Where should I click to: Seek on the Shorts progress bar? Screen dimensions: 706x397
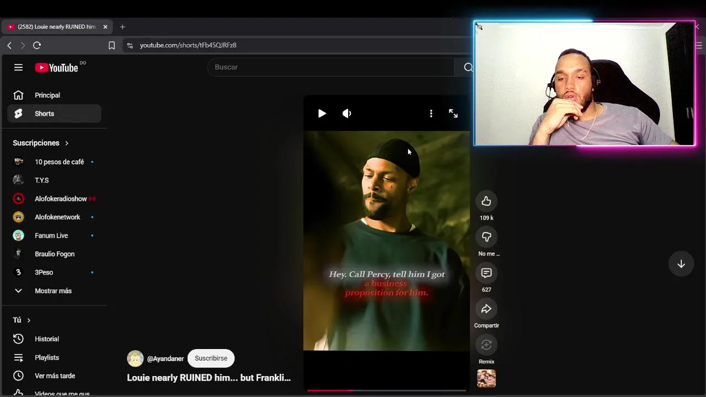(386, 390)
